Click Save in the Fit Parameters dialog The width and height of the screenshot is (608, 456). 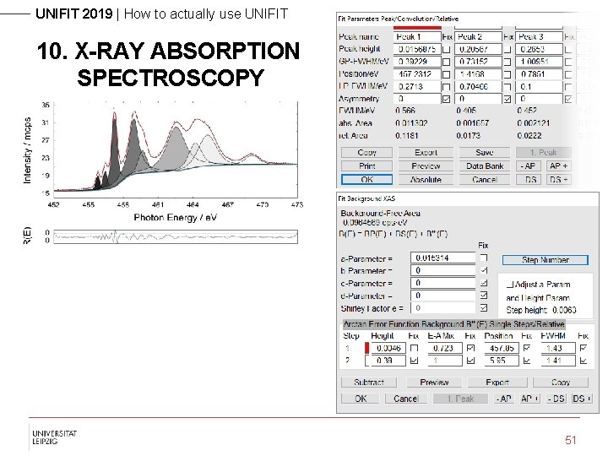pos(485,152)
